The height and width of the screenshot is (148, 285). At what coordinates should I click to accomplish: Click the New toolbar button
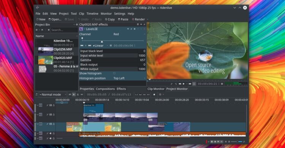[41, 19]
